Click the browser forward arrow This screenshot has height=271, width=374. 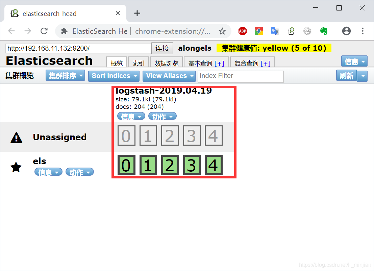pyautogui.click(x=28, y=31)
